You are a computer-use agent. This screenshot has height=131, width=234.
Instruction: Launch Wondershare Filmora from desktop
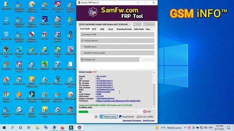point(32,97)
